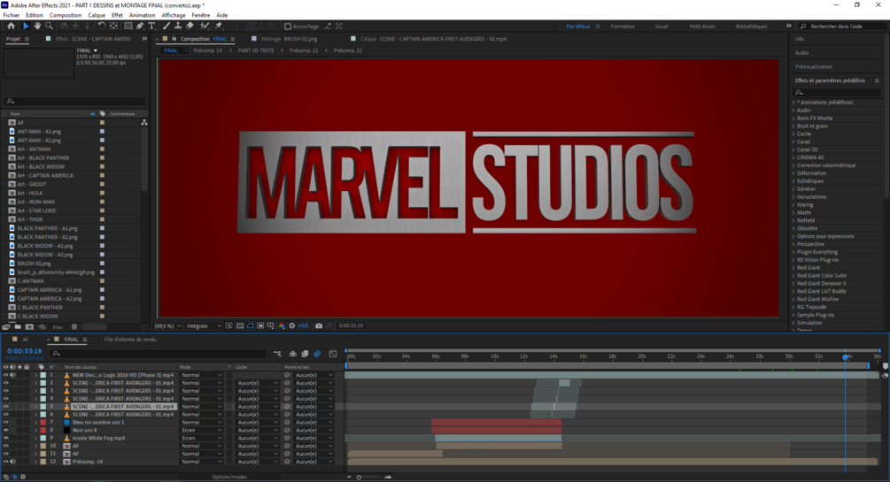Select the Clone Stamp tool
The image size is (890, 482).
click(178, 26)
